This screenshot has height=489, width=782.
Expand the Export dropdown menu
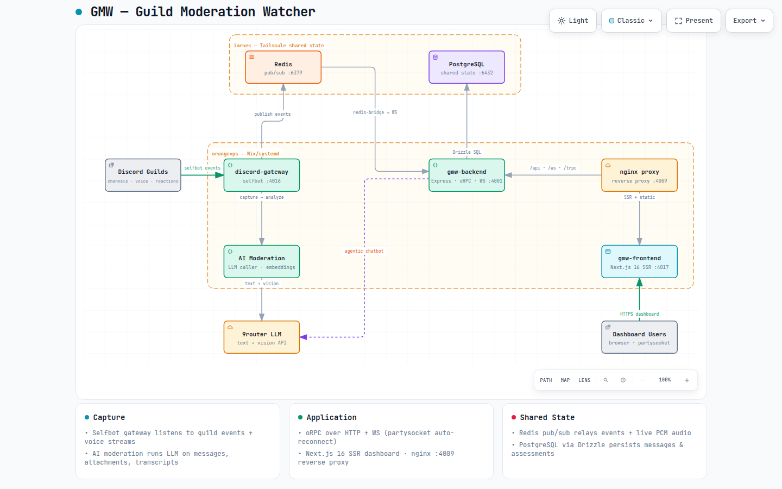pos(749,21)
